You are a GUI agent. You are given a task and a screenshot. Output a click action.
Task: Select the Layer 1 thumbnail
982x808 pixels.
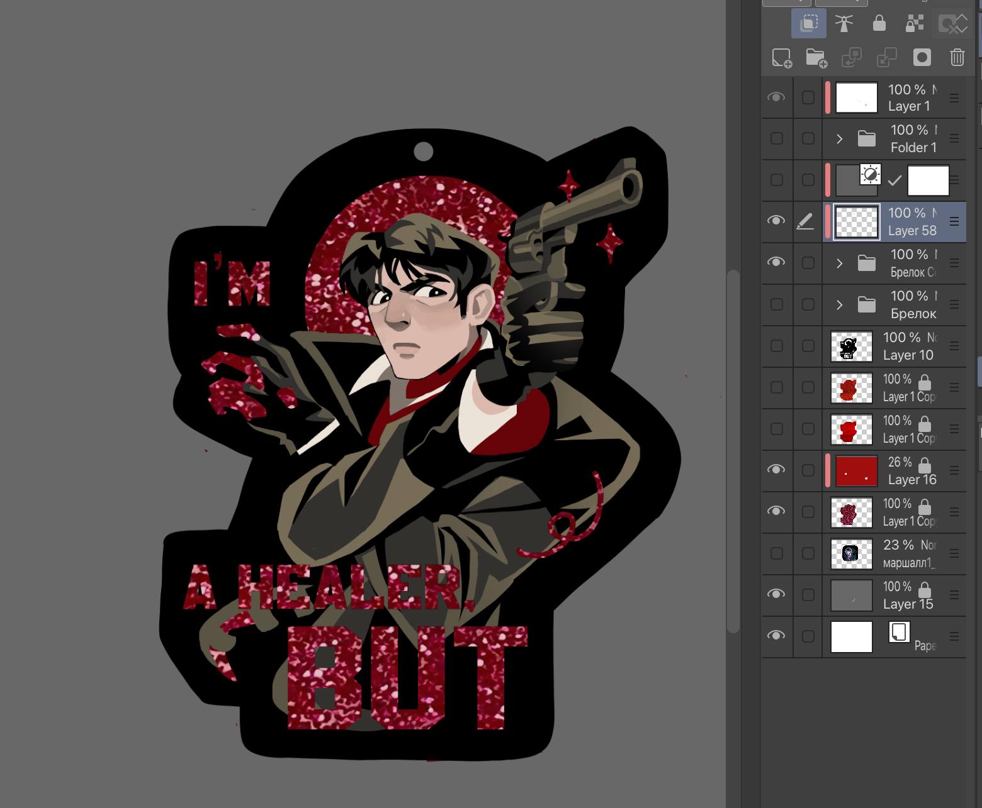coord(857,97)
